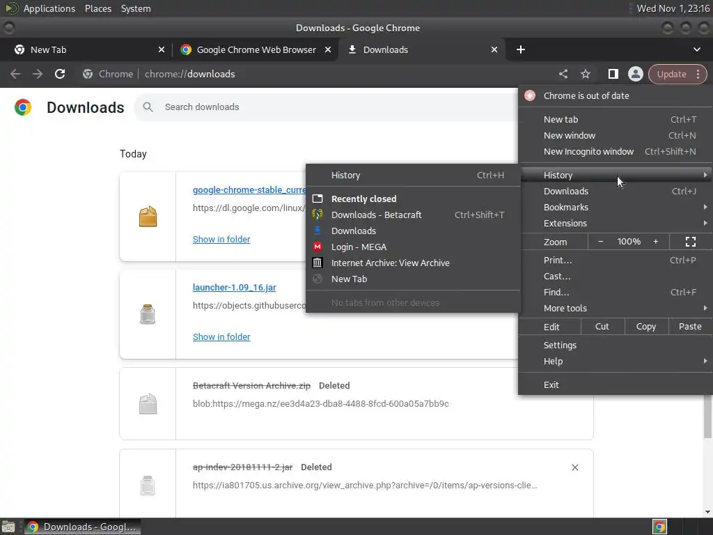Close the New Tab tab
Viewport: 713px width, 535px height.
(161, 49)
